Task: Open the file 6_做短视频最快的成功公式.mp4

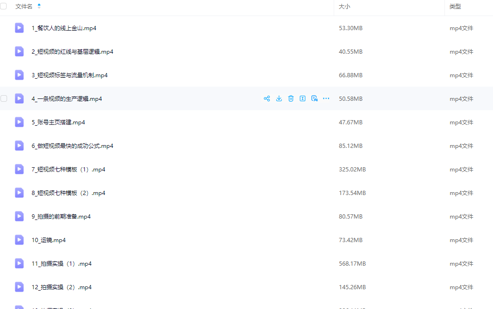Action: [x=72, y=146]
